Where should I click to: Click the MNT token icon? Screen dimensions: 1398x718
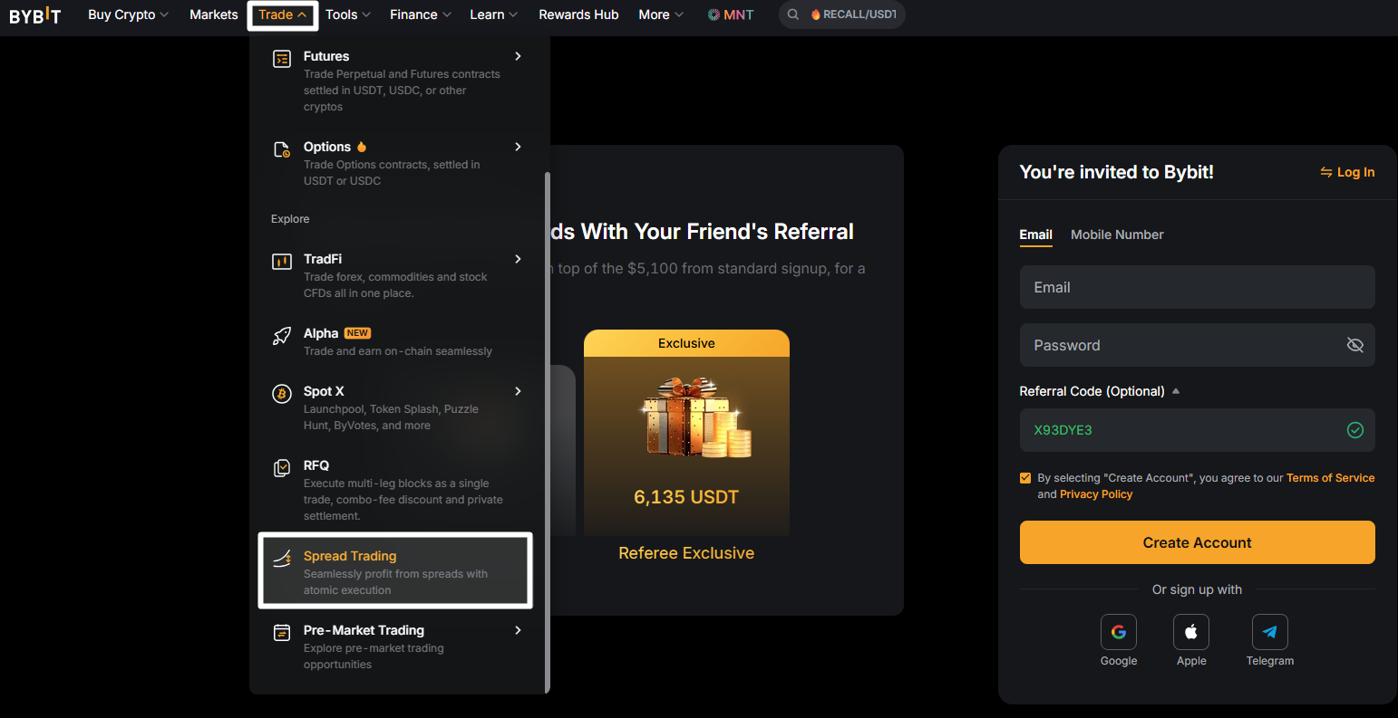click(x=714, y=14)
